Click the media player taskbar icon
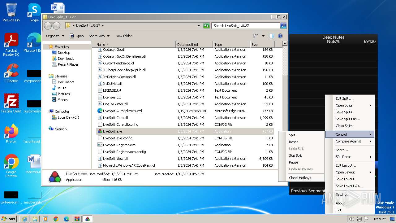 [45, 219]
